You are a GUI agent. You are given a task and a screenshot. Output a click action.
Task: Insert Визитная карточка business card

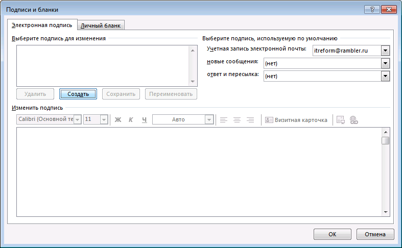click(296, 120)
